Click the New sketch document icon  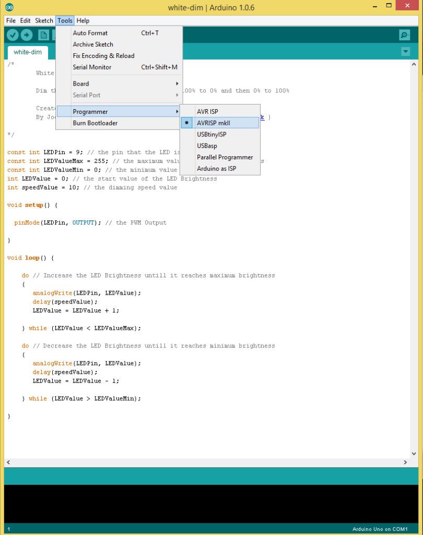(44, 35)
